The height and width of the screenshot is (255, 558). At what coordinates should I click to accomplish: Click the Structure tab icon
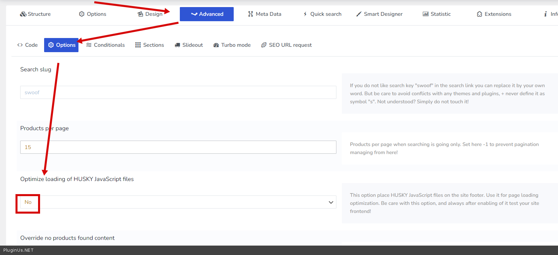pyautogui.click(x=23, y=14)
